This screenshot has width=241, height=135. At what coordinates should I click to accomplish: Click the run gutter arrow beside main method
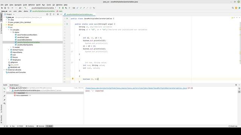67,24
